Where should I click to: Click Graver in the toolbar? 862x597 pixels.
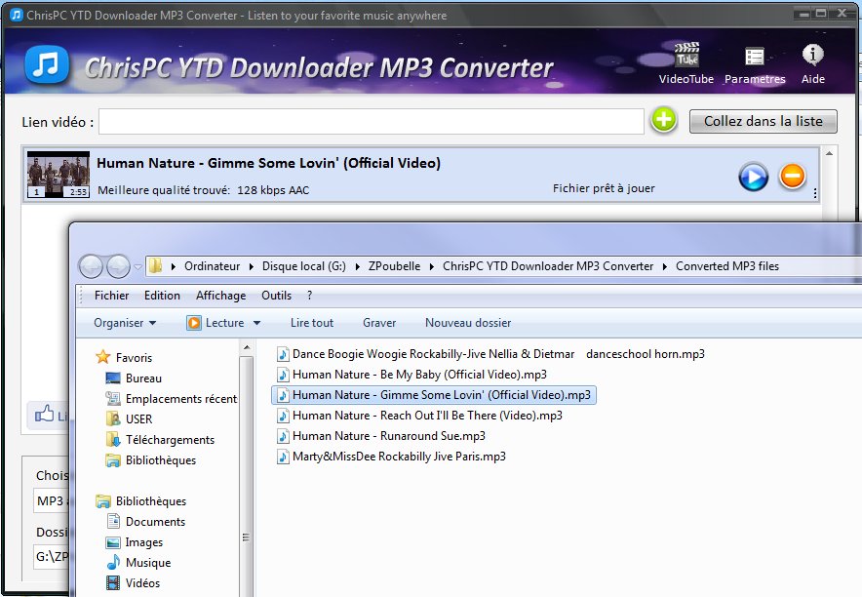pos(379,323)
